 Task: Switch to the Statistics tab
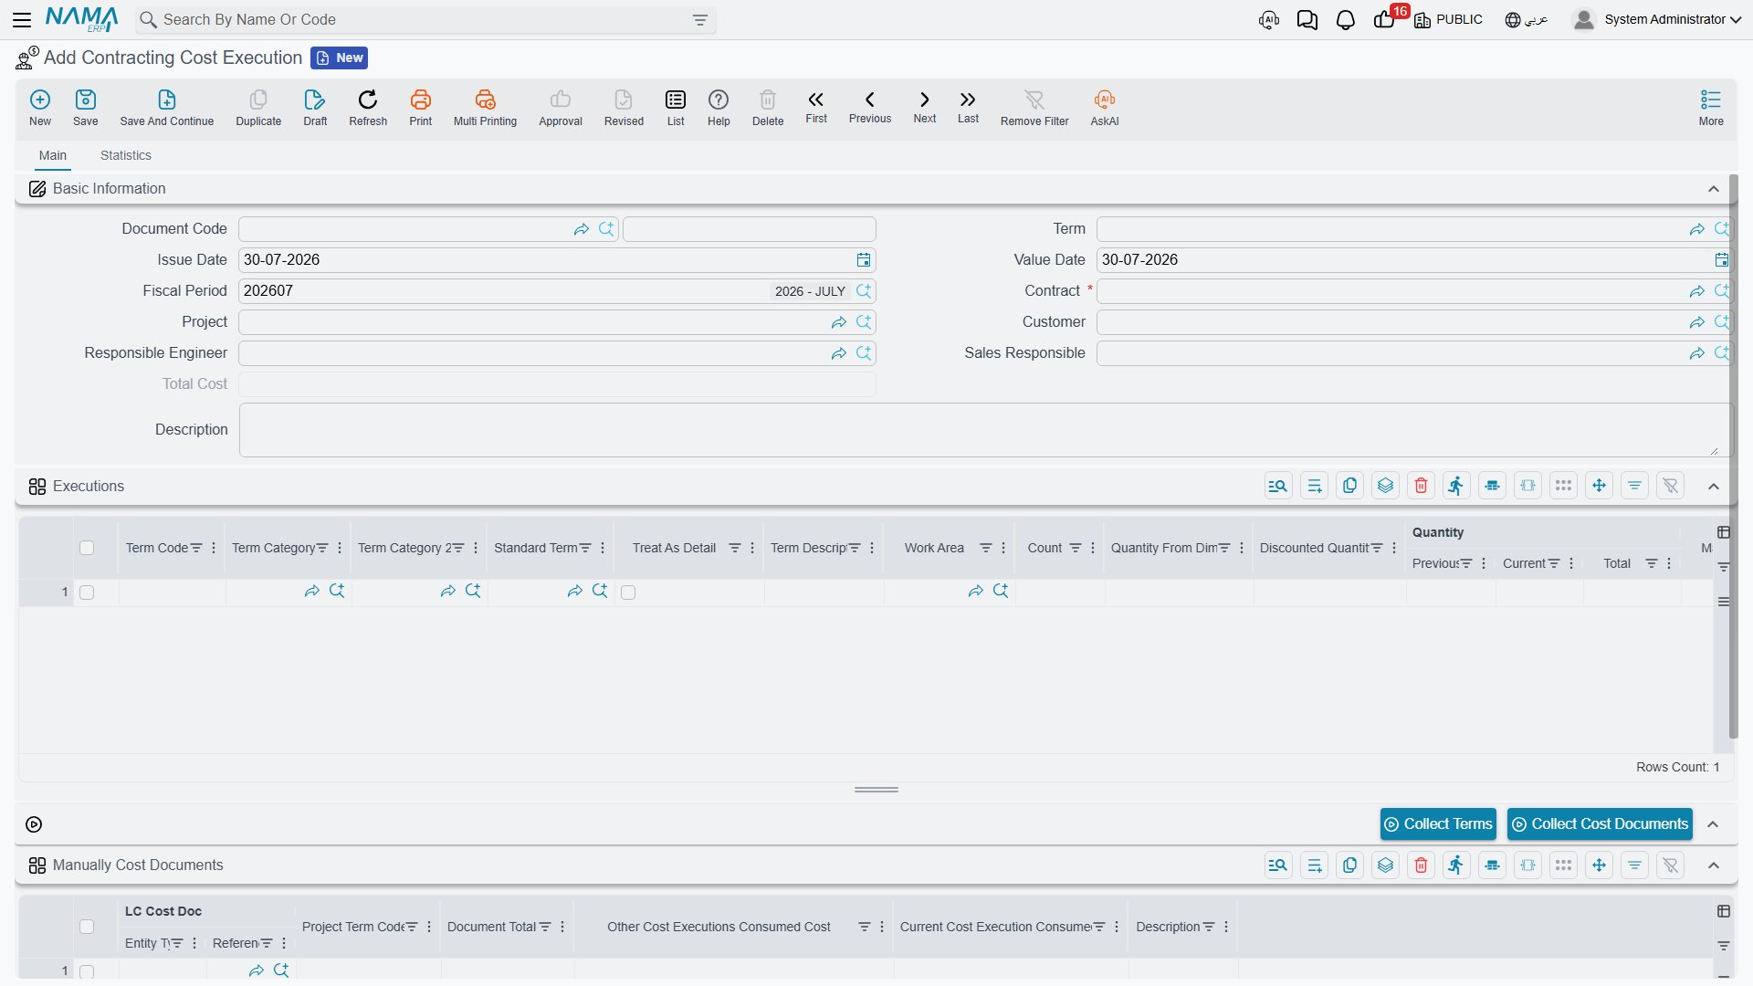tap(126, 155)
